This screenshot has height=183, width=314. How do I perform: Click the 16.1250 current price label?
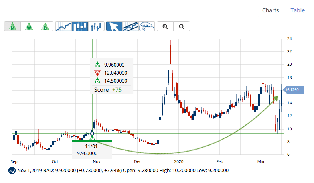[294, 90]
